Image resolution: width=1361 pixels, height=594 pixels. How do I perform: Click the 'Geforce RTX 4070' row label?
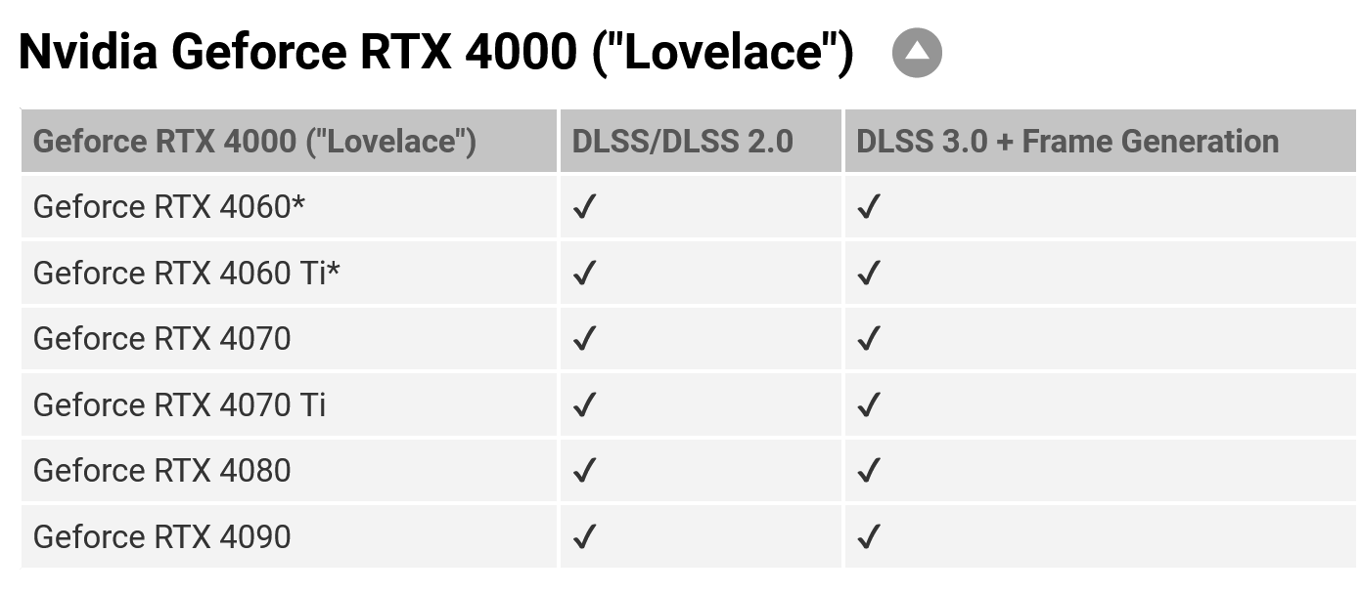coord(162,339)
